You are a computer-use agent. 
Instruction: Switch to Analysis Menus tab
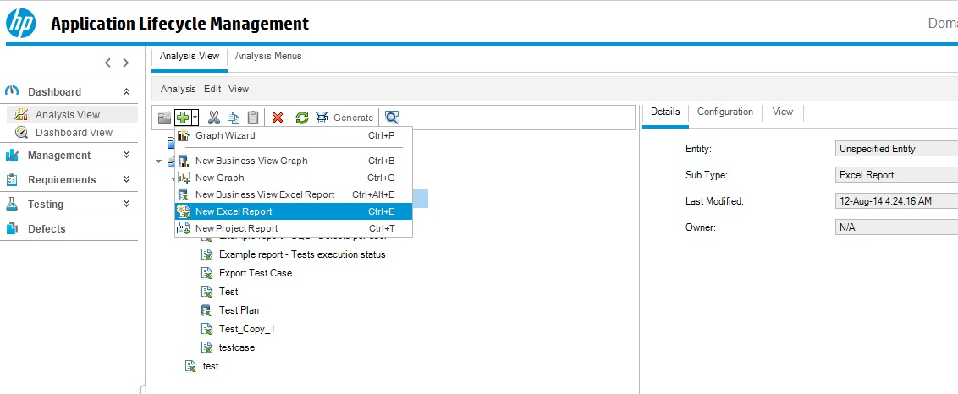(268, 56)
